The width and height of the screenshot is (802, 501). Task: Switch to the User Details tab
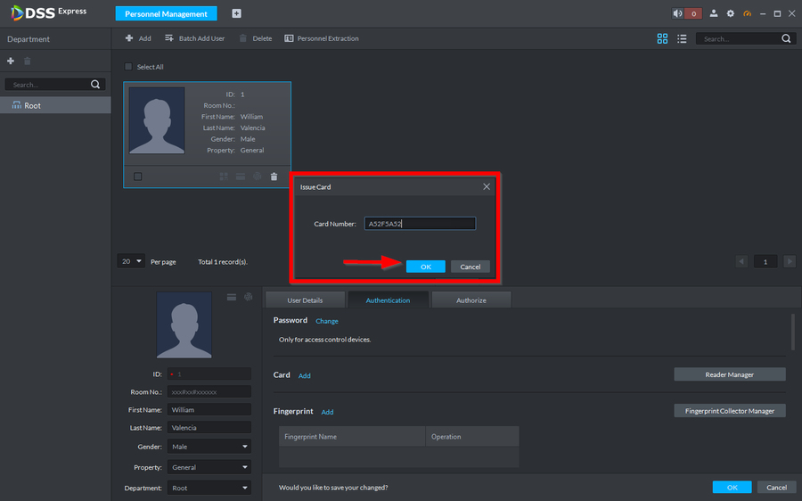click(x=305, y=300)
